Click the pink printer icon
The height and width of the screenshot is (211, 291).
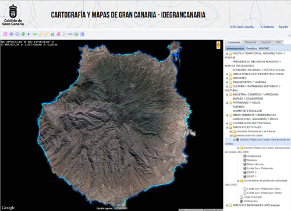[x=58, y=34]
